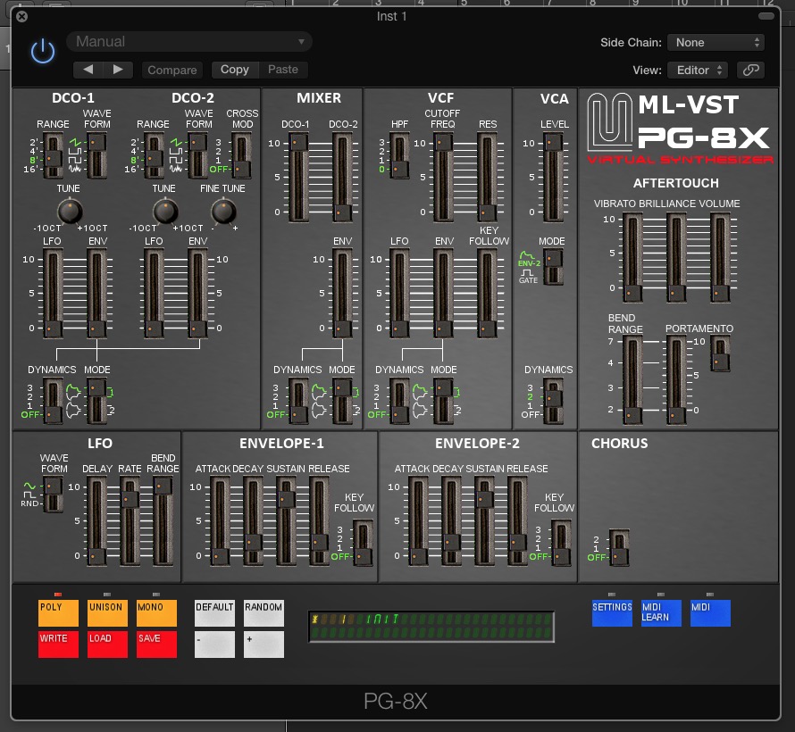Select UNISON voice mode
This screenshot has width=795, height=732.
click(107, 613)
